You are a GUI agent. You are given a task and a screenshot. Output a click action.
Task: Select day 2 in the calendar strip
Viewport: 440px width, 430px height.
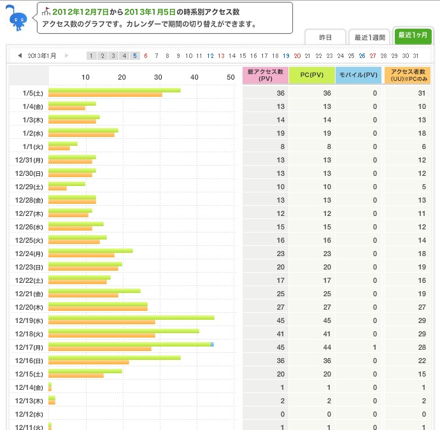(103, 56)
